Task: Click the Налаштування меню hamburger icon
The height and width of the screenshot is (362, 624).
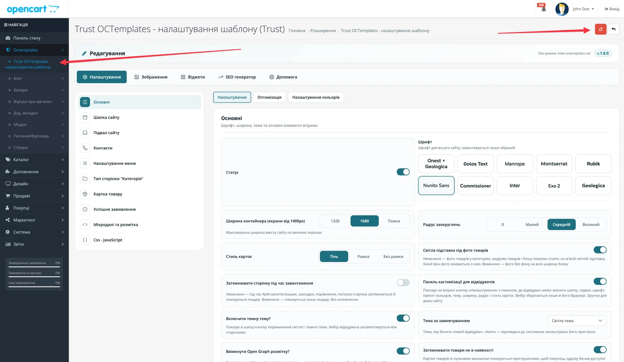Action: click(85, 163)
